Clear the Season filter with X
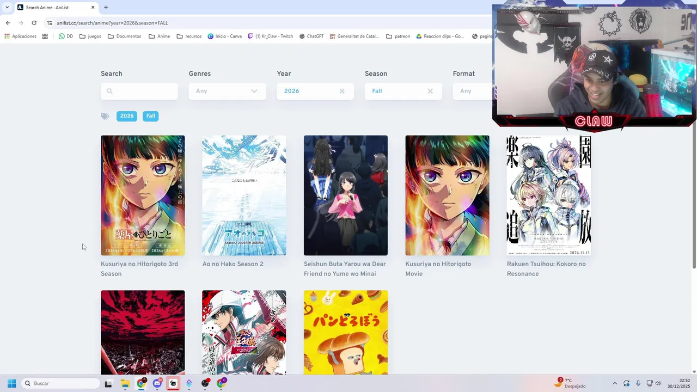Image resolution: width=697 pixels, height=392 pixels. [430, 91]
